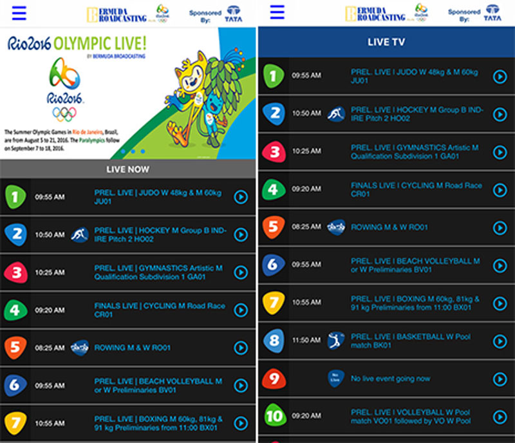
Task: Click the 'No Live' icon on channel 9
Action: (x=336, y=379)
